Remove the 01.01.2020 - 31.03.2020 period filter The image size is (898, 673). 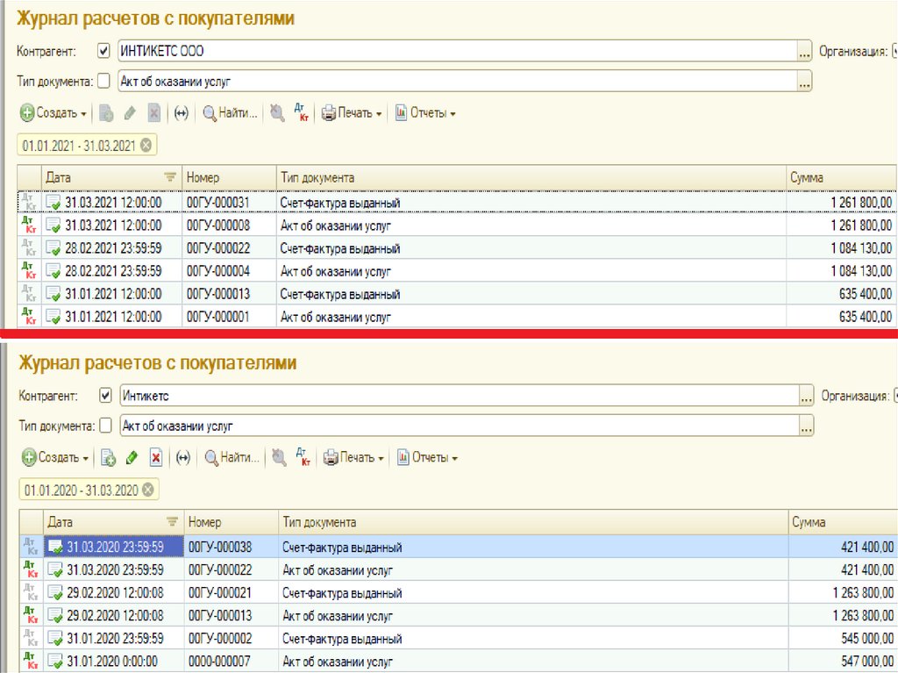[147, 490]
